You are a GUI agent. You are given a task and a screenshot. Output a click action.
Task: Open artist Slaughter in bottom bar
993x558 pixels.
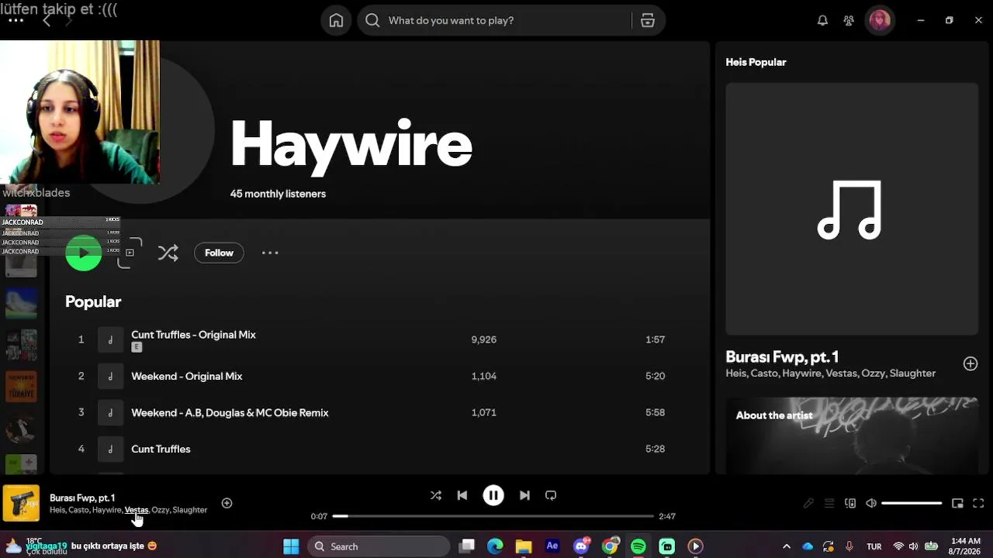point(189,510)
